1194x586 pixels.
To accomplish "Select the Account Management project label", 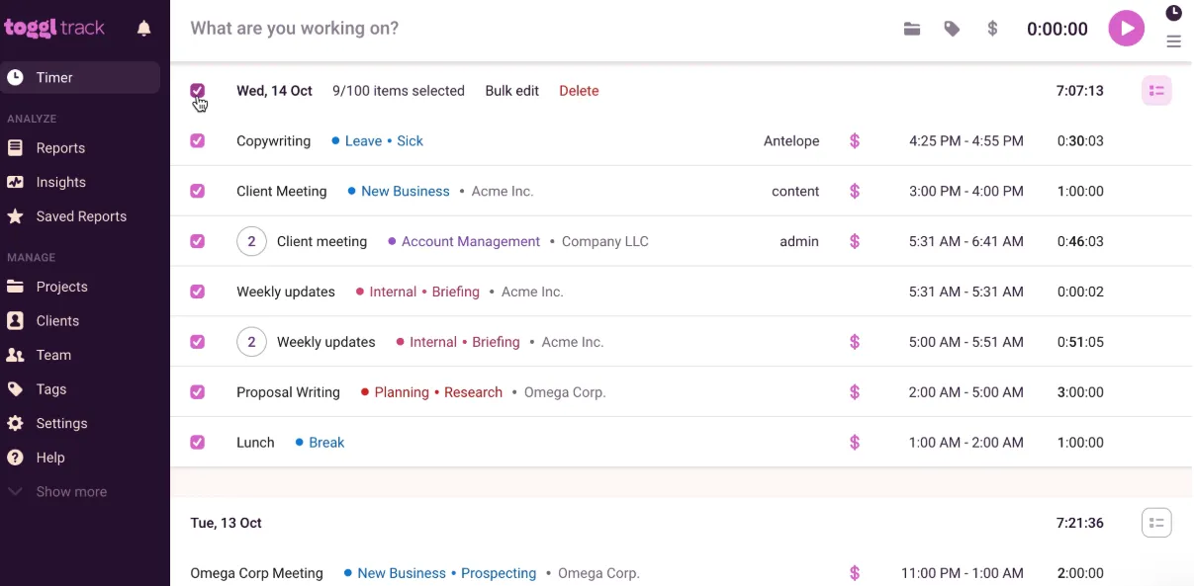I will (464, 242).
